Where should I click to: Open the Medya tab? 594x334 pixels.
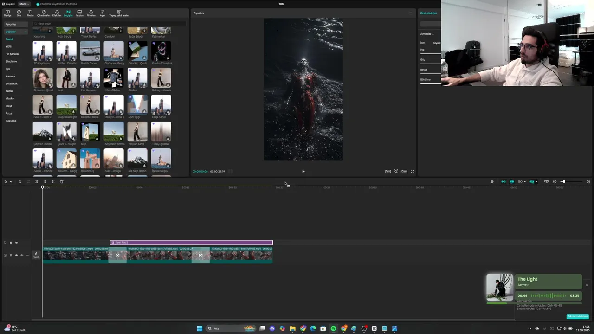click(7, 13)
